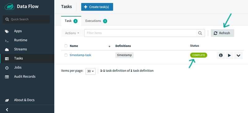
Task: Switch to the Task tab
Action: pos(71,21)
